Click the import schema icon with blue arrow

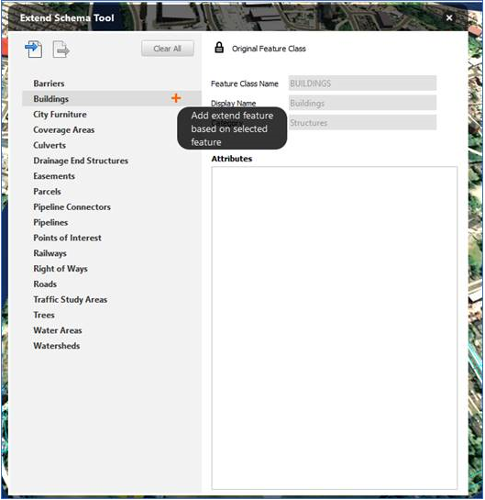[x=33, y=50]
